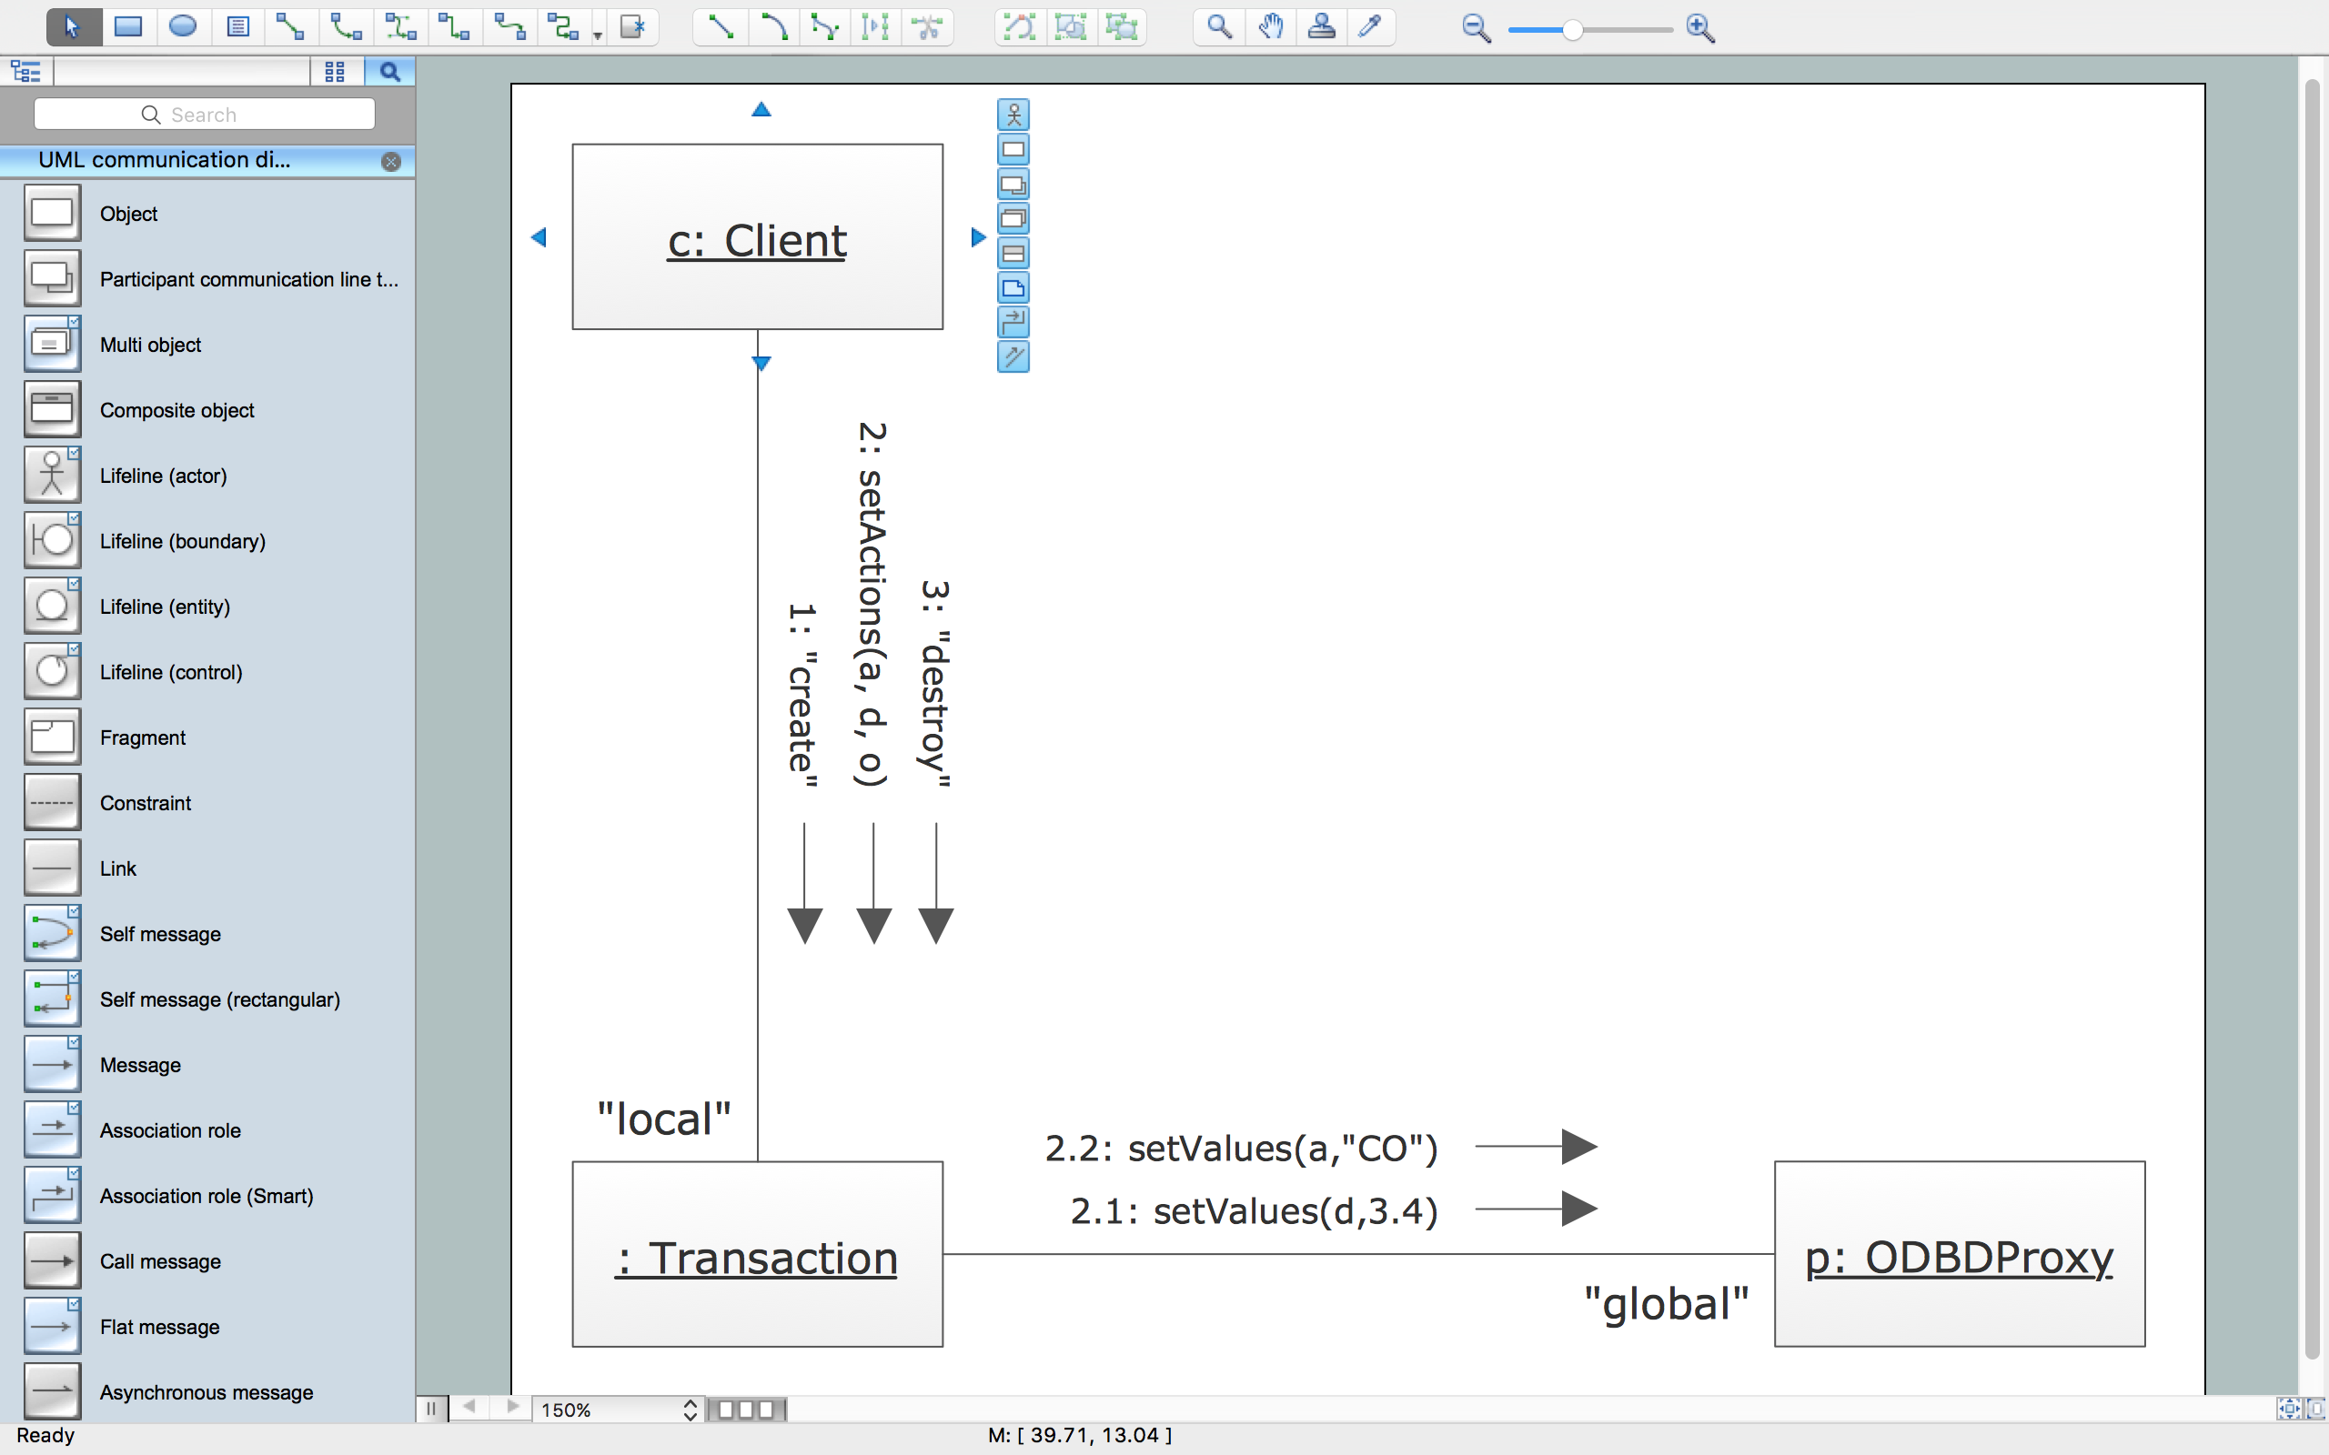Screen dimensions: 2329x1455
Task: Select the eyedropper tool
Action: 1370,27
